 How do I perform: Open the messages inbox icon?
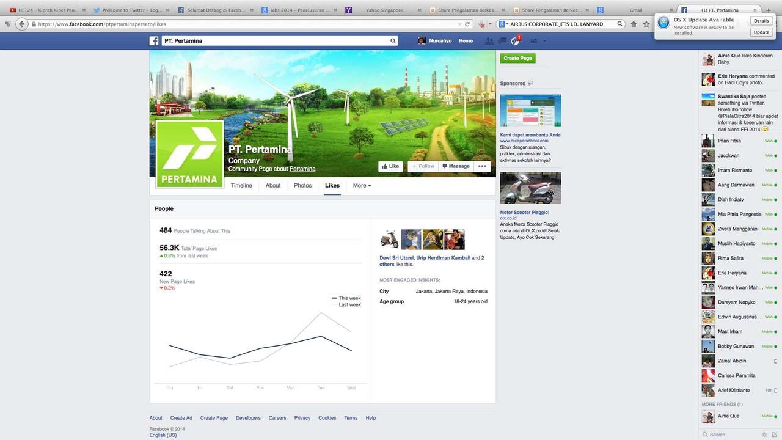point(502,41)
